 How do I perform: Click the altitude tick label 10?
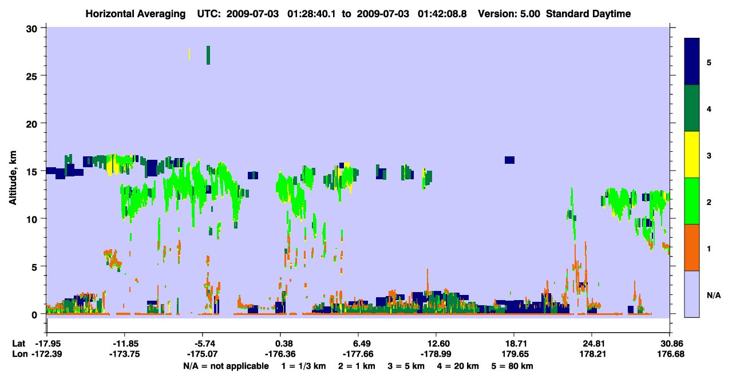(33, 219)
